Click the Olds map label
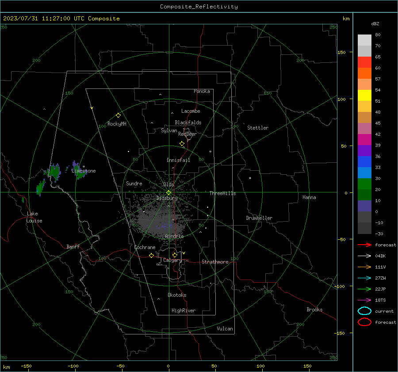This screenshot has width=398, height=372. [168, 184]
